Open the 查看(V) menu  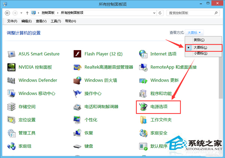click(41, 21)
